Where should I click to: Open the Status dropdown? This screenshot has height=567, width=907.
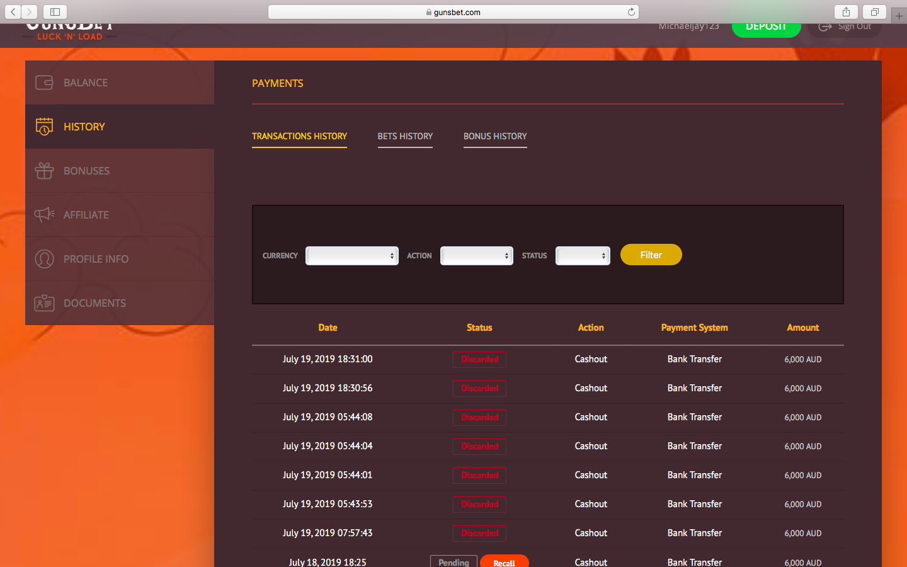point(583,256)
